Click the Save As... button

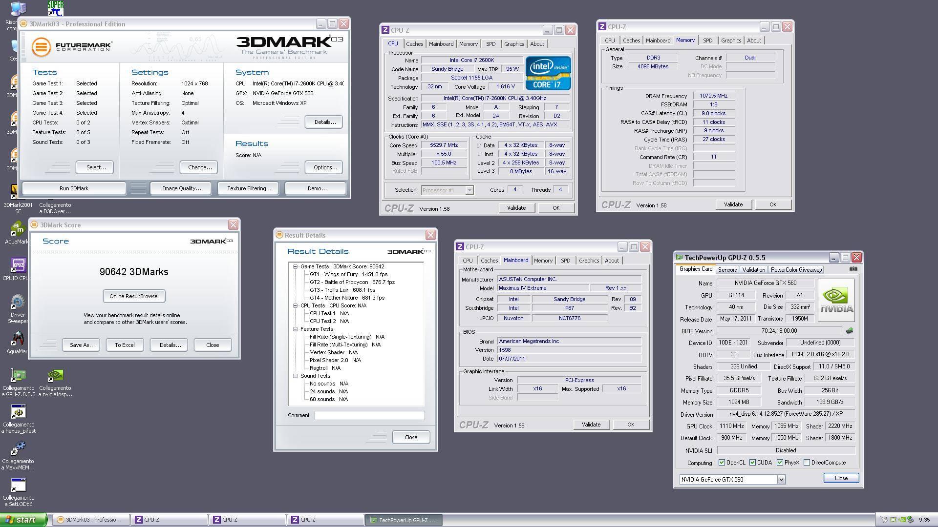82,345
